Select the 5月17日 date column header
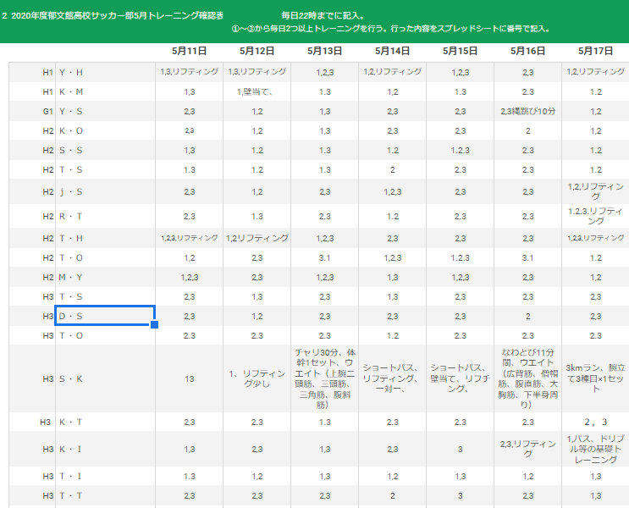The image size is (629, 508). click(x=595, y=52)
